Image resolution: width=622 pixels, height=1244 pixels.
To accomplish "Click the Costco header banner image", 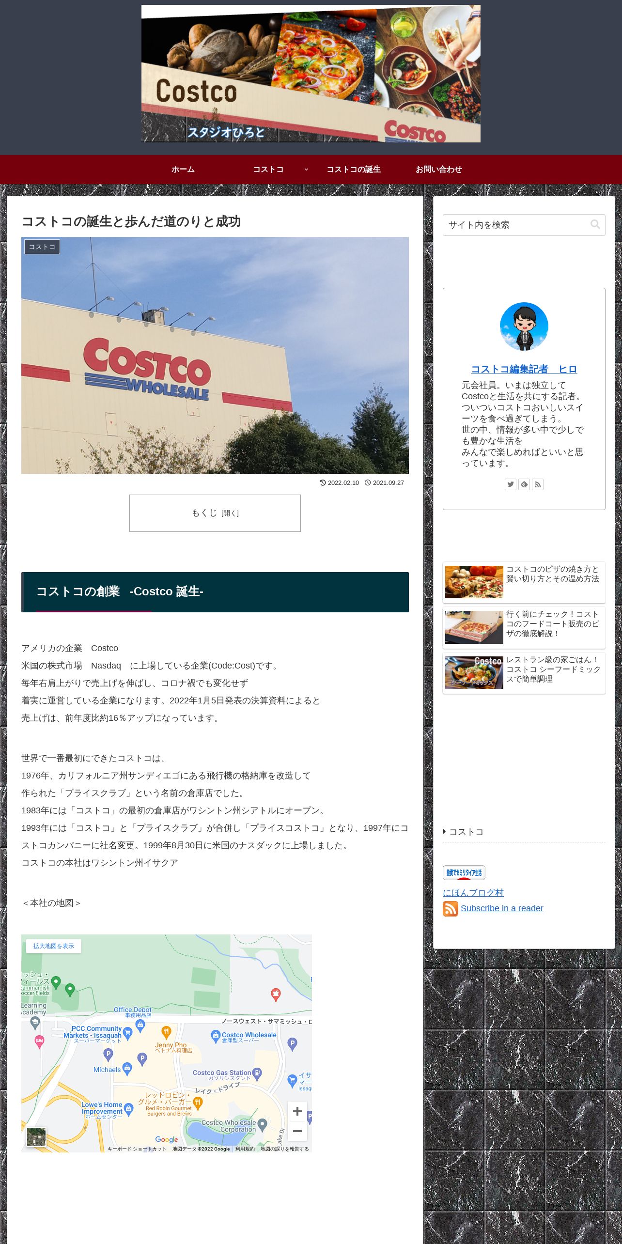I will [x=311, y=74].
